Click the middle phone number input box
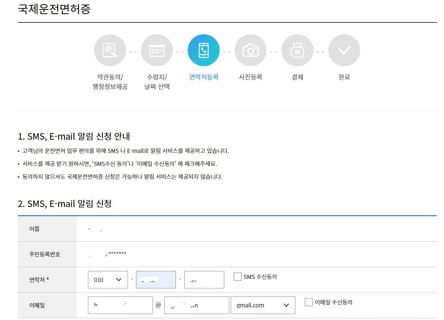The width and height of the screenshot is (444, 320). click(x=157, y=279)
